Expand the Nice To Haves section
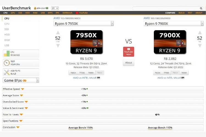The width and height of the screenshot is (206, 137). tap(21, 115)
